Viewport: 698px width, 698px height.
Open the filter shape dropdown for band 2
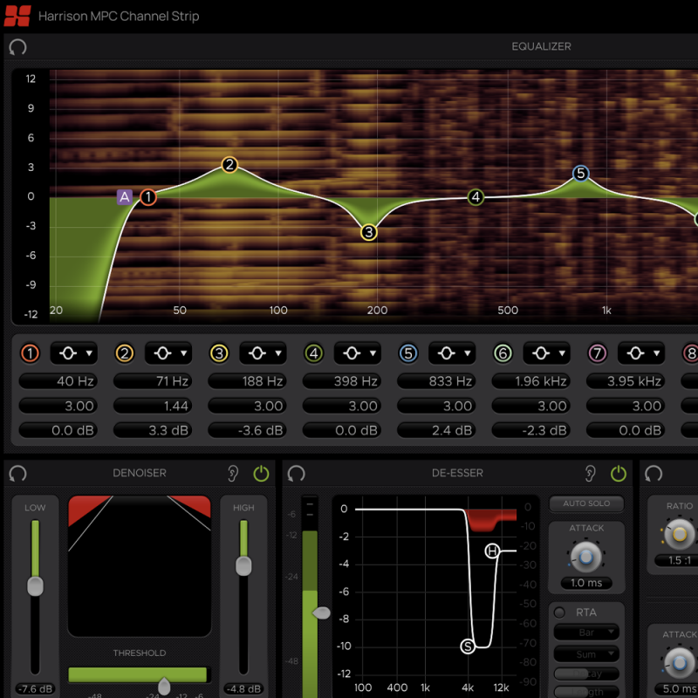coord(168,353)
